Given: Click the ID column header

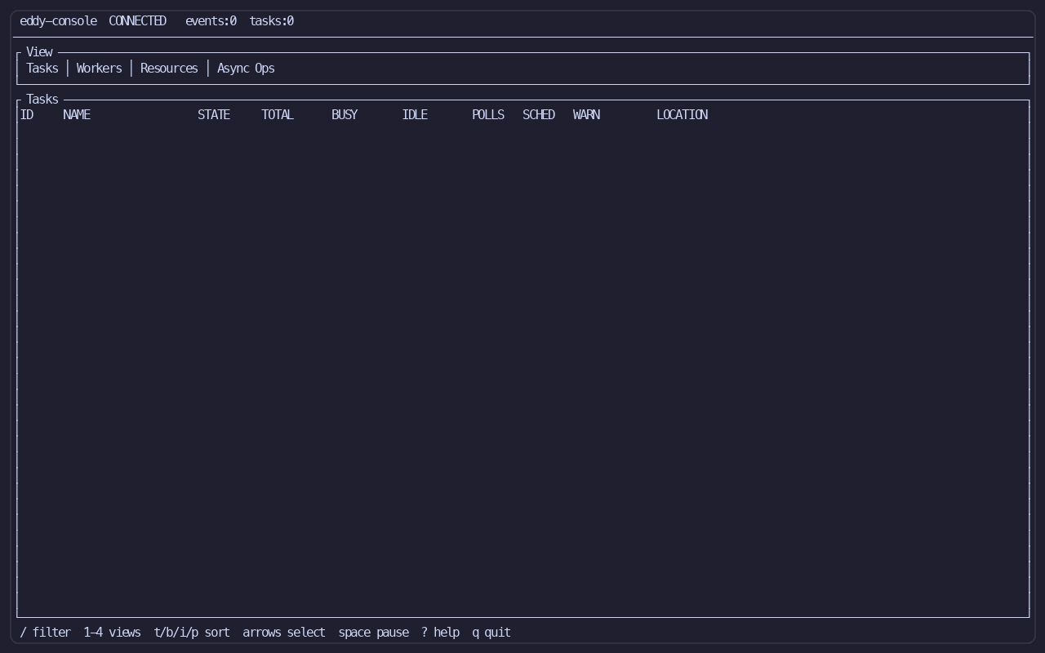Looking at the screenshot, I should point(27,115).
